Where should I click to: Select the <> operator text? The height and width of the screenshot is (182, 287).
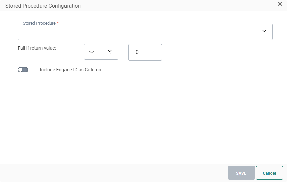[x=92, y=52]
